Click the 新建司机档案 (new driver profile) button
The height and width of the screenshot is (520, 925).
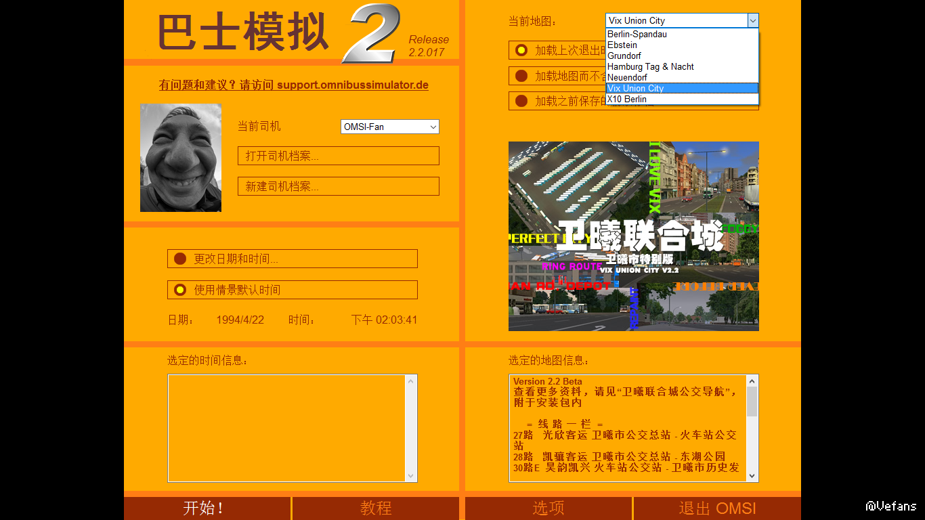coord(339,186)
